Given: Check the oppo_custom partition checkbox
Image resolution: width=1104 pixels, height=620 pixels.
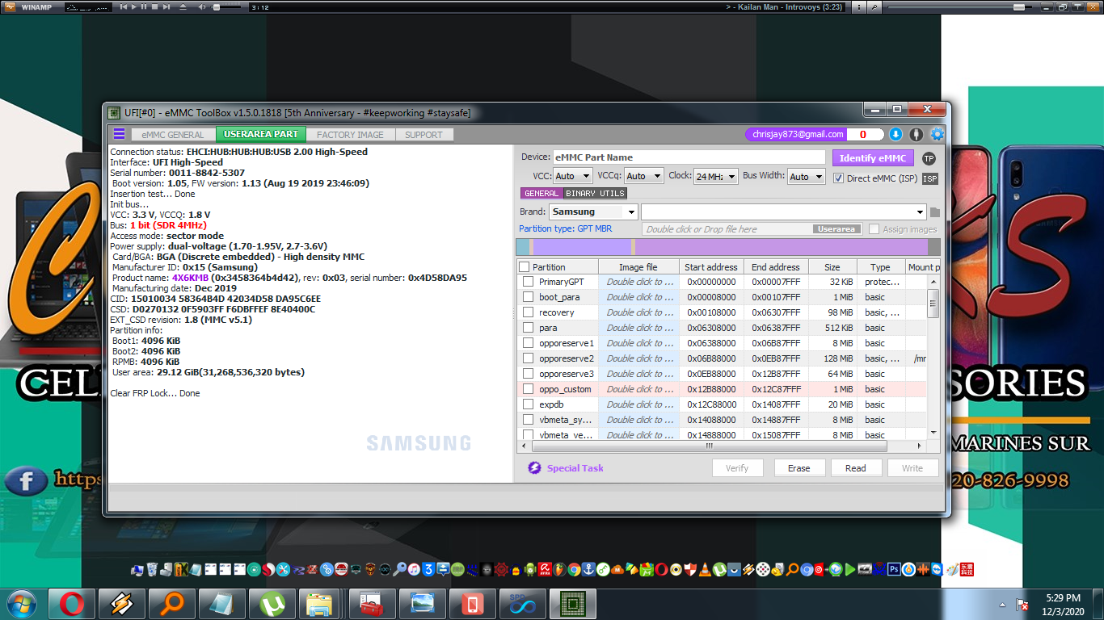Looking at the screenshot, I should tap(529, 389).
